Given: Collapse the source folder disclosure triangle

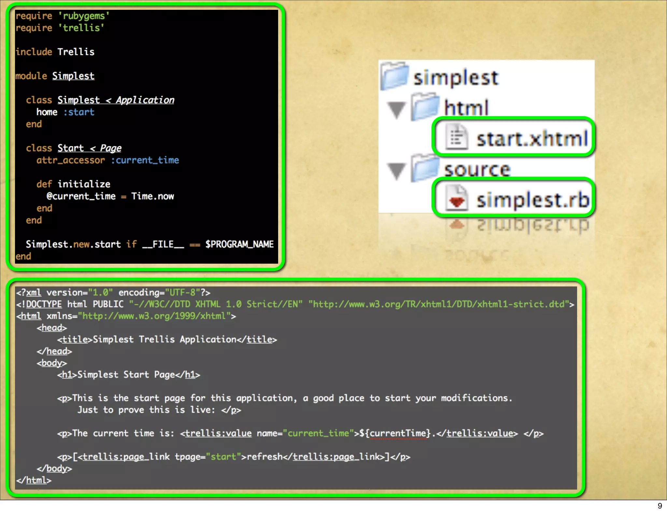Looking at the screenshot, I should (396, 170).
